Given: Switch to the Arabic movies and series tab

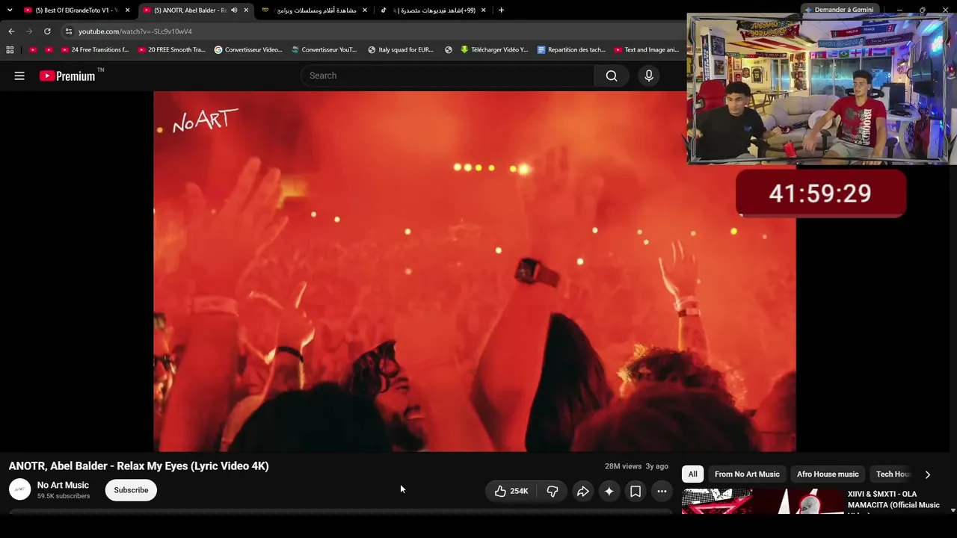Looking at the screenshot, I should [x=315, y=10].
